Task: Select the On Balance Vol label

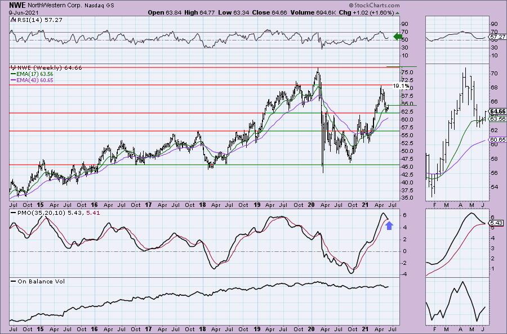Action: (x=41, y=281)
